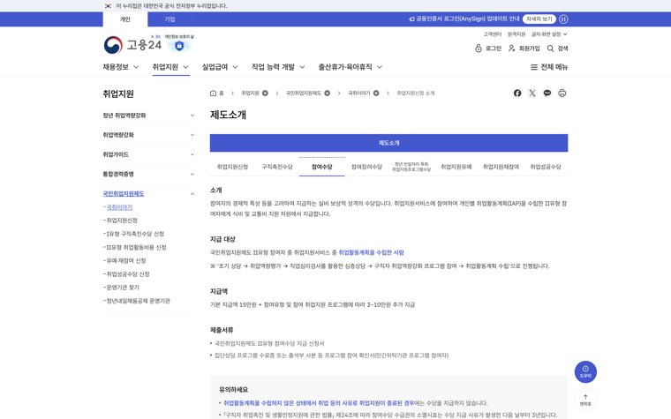This screenshot has height=419, width=671.
Task: Share the page on Facebook
Action: [x=517, y=94]
